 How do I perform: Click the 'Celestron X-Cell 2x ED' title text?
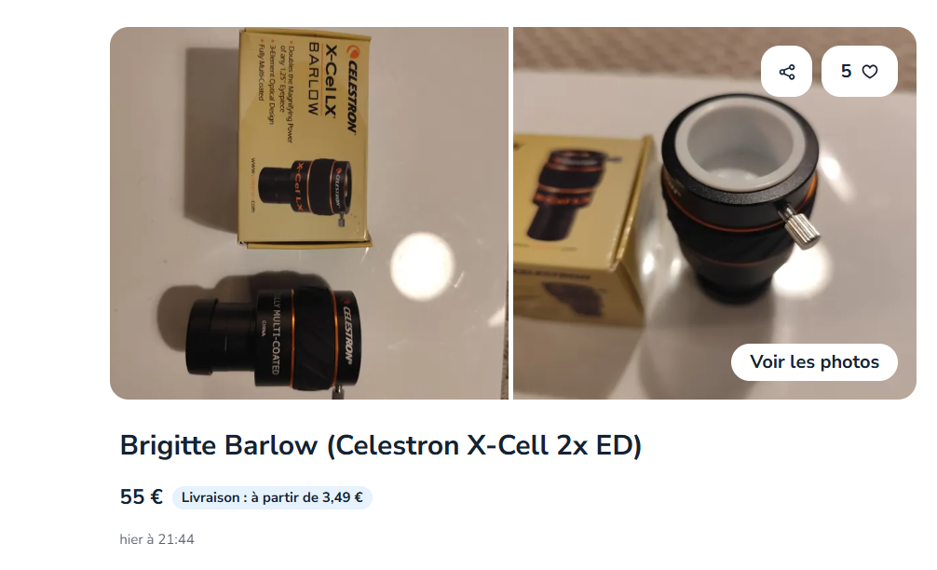click(484, 446)
